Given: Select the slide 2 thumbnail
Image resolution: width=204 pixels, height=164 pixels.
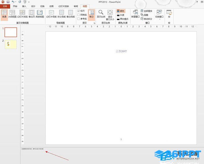Looking at the screenshot, I should pos(11,44).
